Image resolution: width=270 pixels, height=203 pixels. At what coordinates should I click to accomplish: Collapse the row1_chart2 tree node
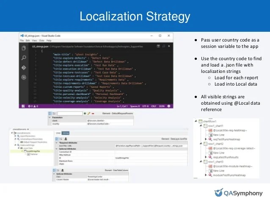pos(201,144)
